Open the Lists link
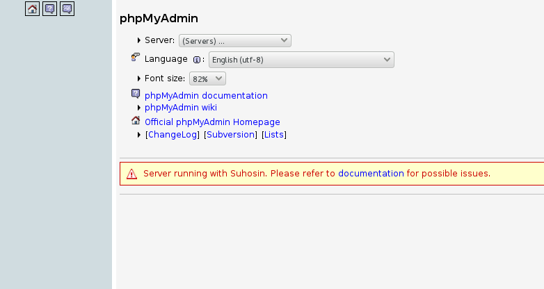The height and width of the screenshot is (289, 544). (274, 135)
